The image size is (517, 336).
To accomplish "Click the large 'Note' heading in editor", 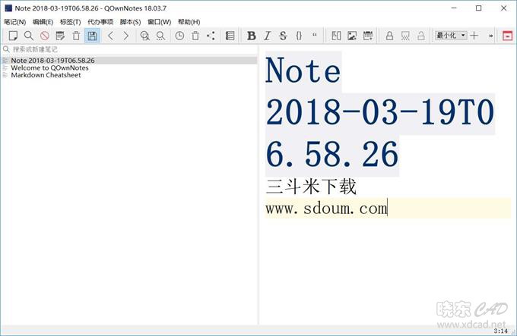I will [x=303, y=71].
